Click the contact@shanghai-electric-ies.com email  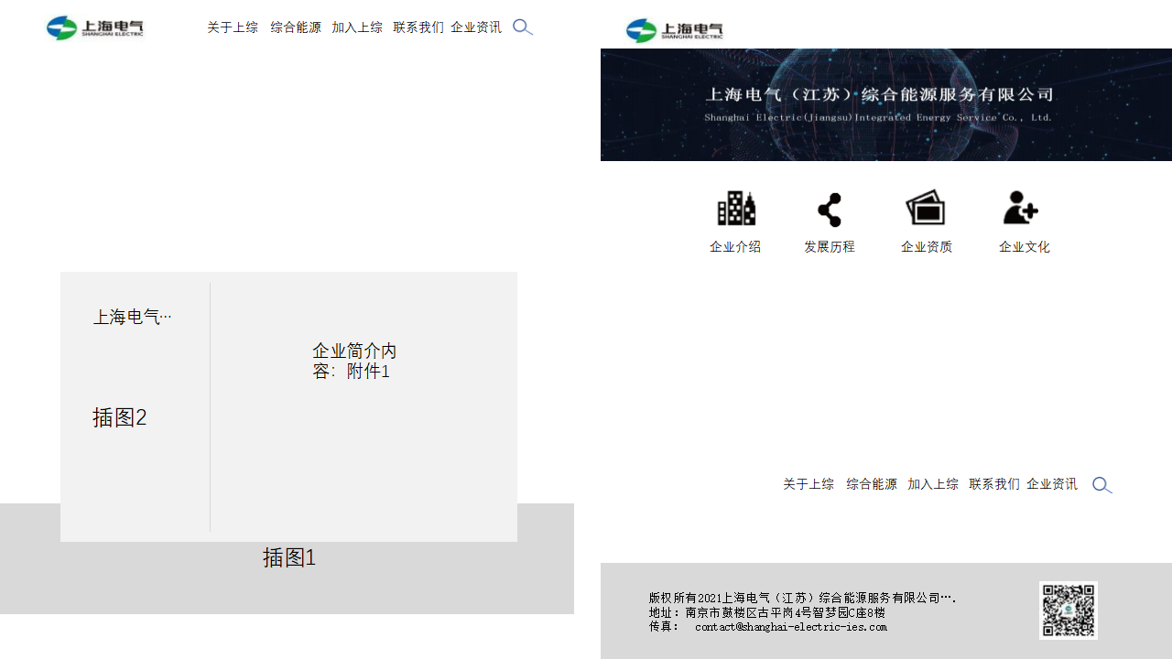click(x=791, y=627)
